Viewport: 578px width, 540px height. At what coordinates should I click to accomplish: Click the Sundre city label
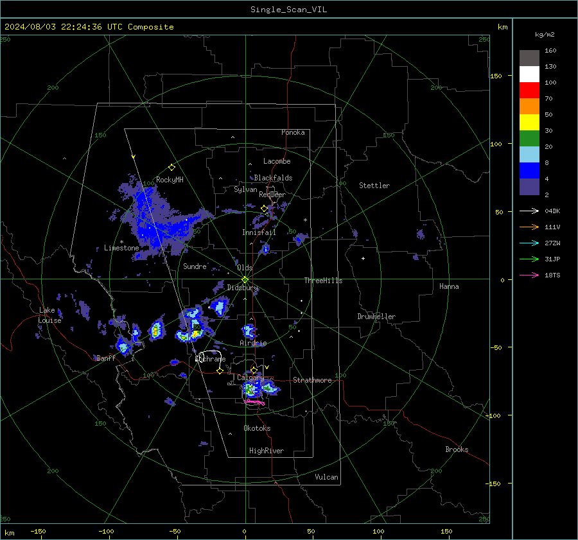coord(195,266)
